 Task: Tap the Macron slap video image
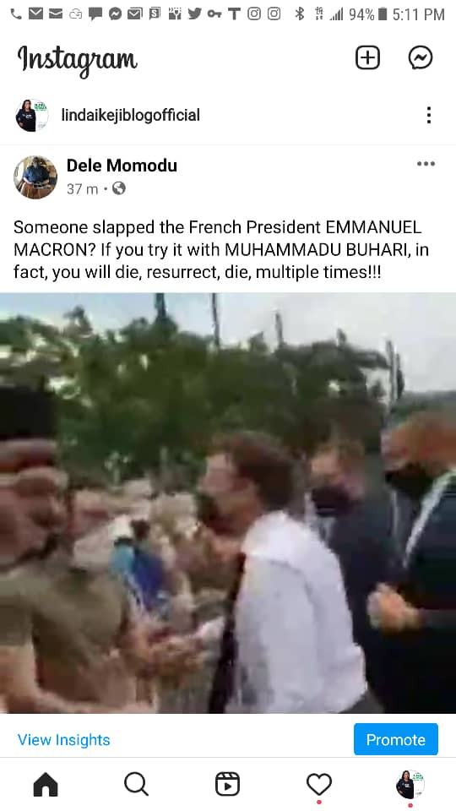pyautogui.click(x=228, y=503)
